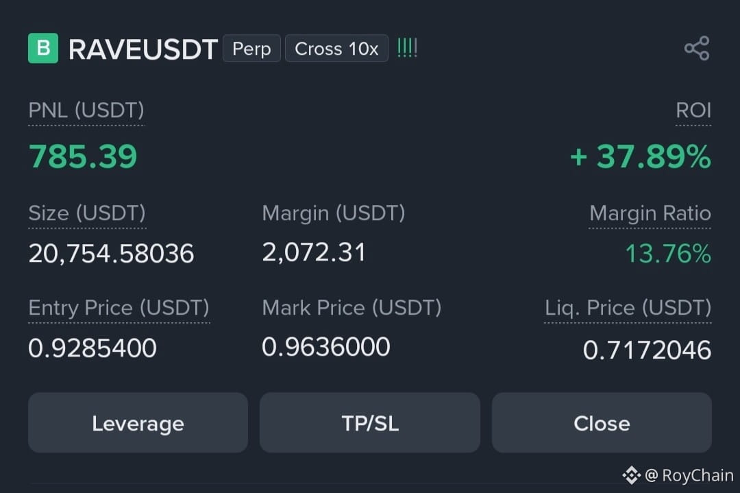Select the +37.89% ROI value
This screenshot has height=493, width=740.
point(641,156)
